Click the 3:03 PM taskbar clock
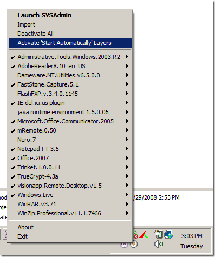The width and height of the screenshot is (215, 257). (x=192, y=236)
